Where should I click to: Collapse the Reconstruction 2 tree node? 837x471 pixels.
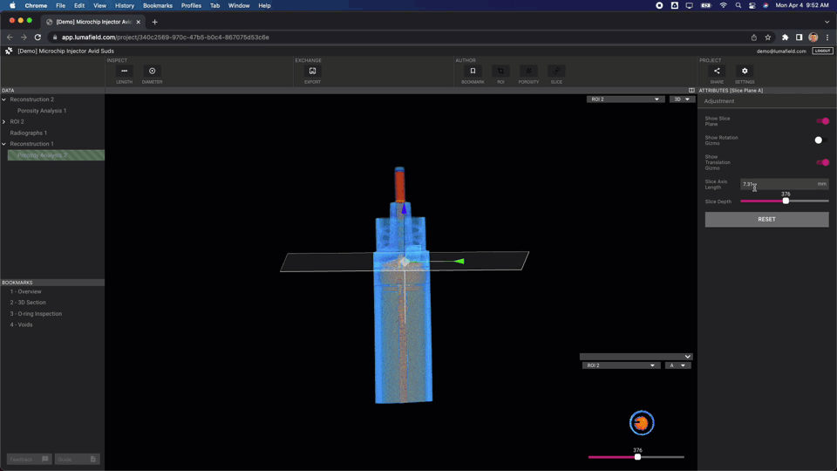click(x=4, y=99)
